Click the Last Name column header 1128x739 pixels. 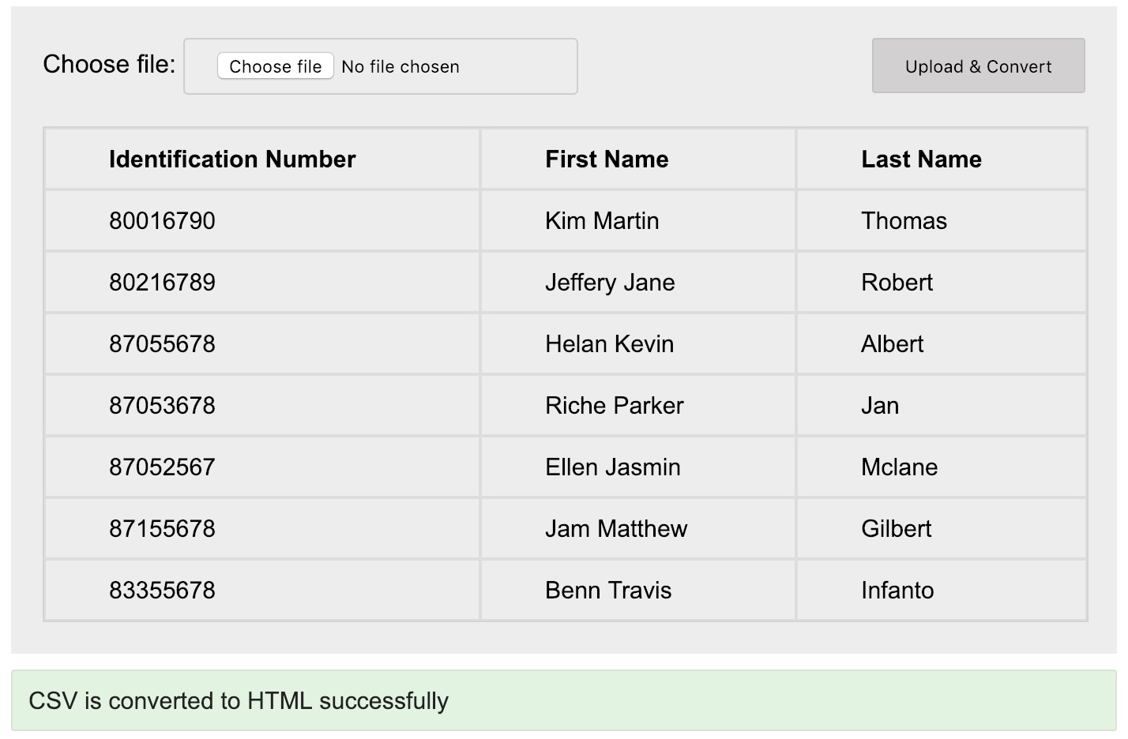(921, 159)
